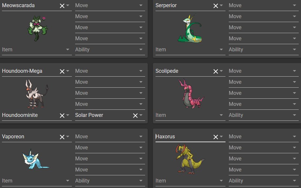Open Vaporeon's Ability dropdown

(x=110, y=181)
